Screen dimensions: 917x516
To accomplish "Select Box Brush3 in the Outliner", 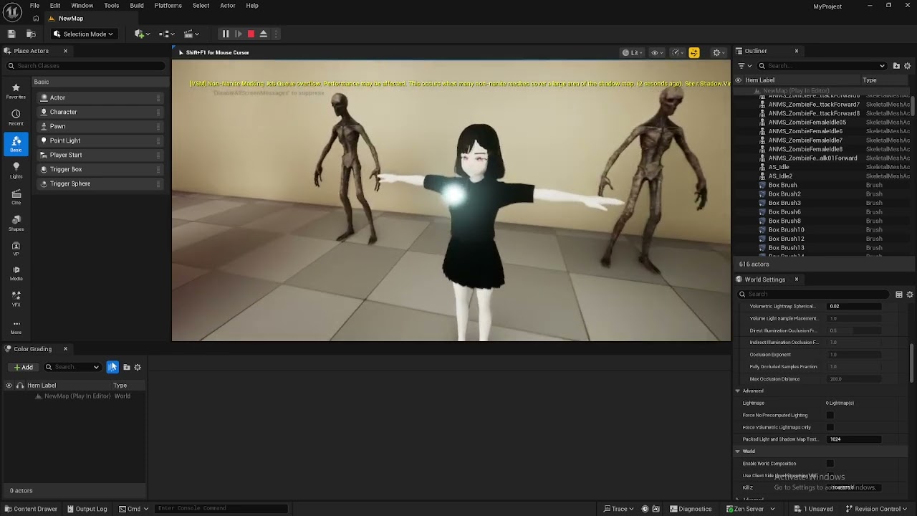I will [x=784, y=203].
